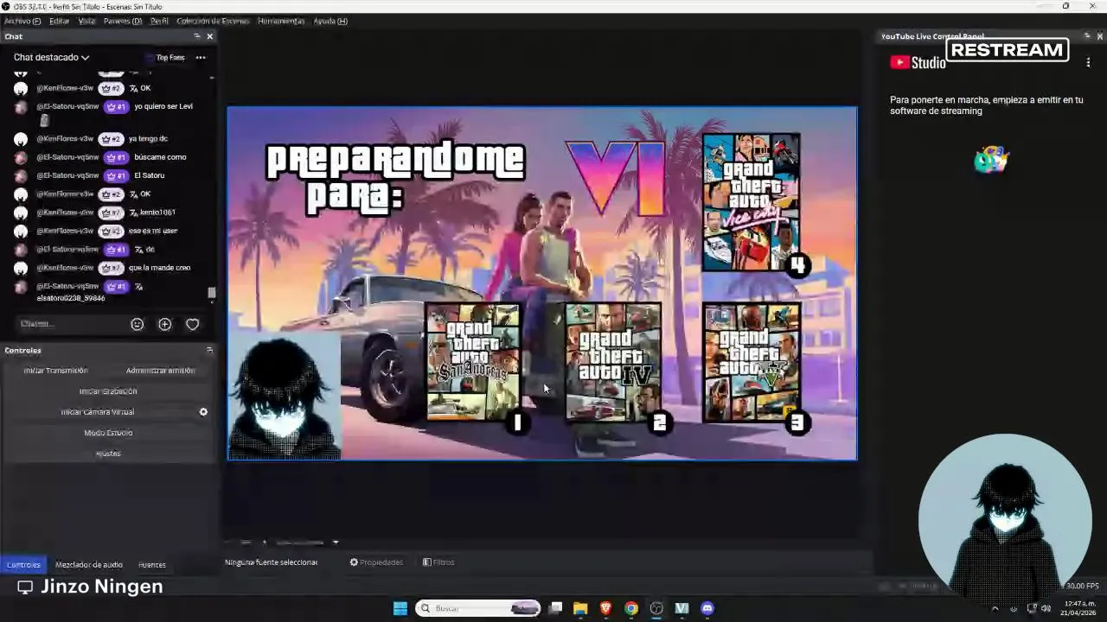Open Paneles menu
This screenshot has height=622, width=1107.
pos(123,21)
